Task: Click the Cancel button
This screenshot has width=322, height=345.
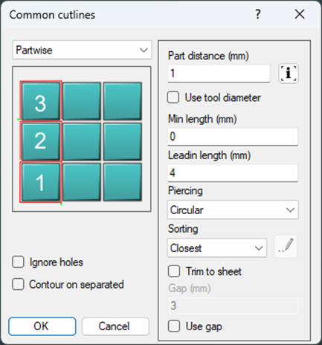Action: (115, 326)
